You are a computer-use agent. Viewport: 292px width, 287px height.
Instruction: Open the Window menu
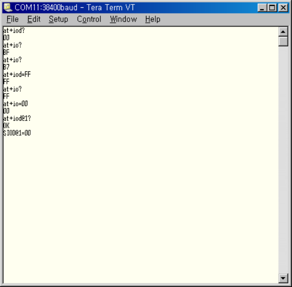pyautogui.click(x=123, y=19)
